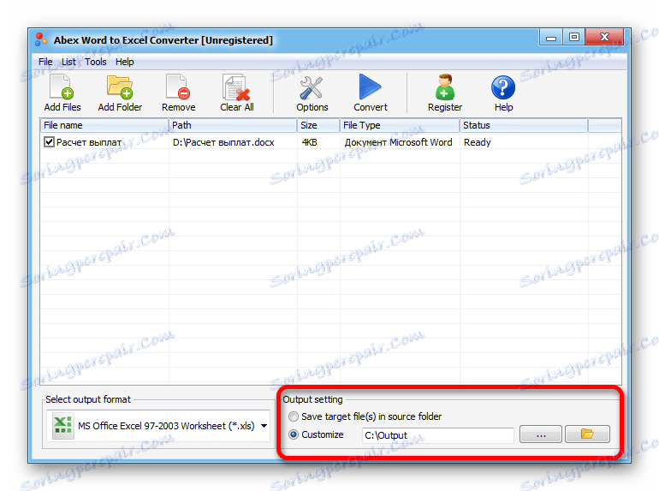Click the Add Files toolbar icon
The height and width of the screenshot is (491, 659).
pyautogui.click(x=62, y=87)
